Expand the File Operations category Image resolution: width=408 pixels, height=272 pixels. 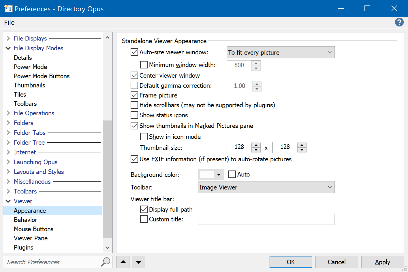click(x=8, y=113)
